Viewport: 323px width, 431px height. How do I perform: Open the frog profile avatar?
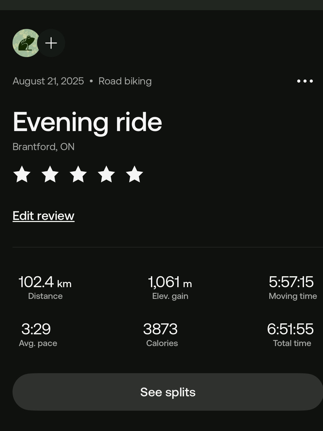[26, 43]
